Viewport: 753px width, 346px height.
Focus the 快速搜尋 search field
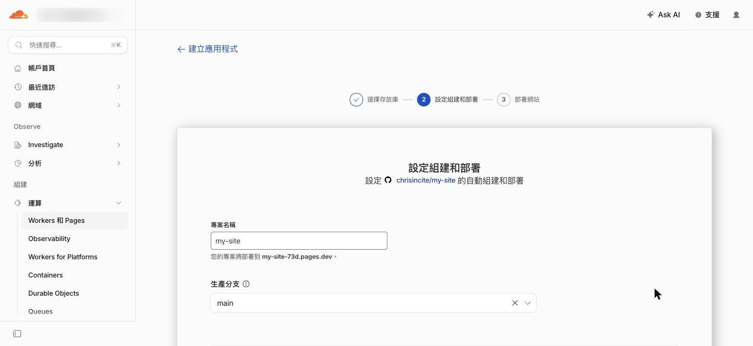coord(68,45)
